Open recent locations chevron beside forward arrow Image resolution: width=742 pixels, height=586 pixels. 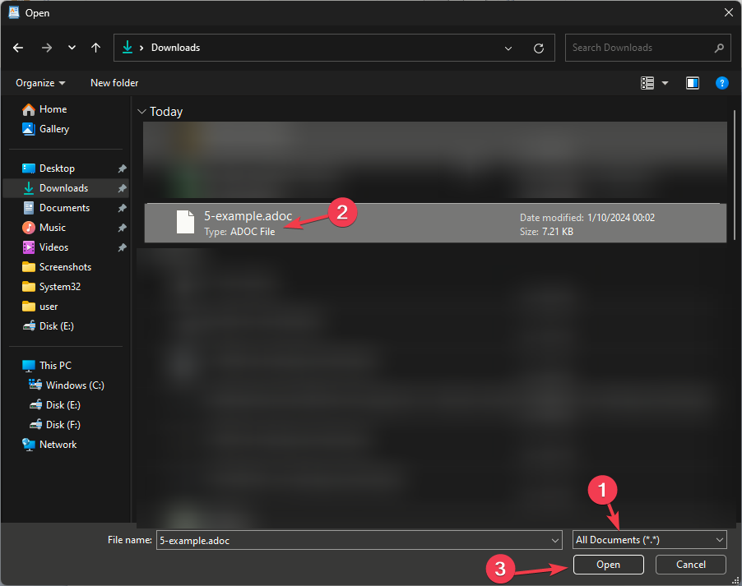coord(72,48)
